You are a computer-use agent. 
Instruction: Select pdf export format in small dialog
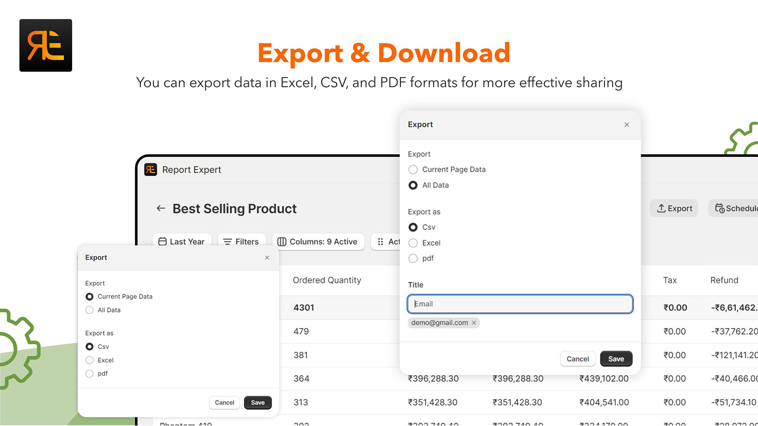[90, 373]
